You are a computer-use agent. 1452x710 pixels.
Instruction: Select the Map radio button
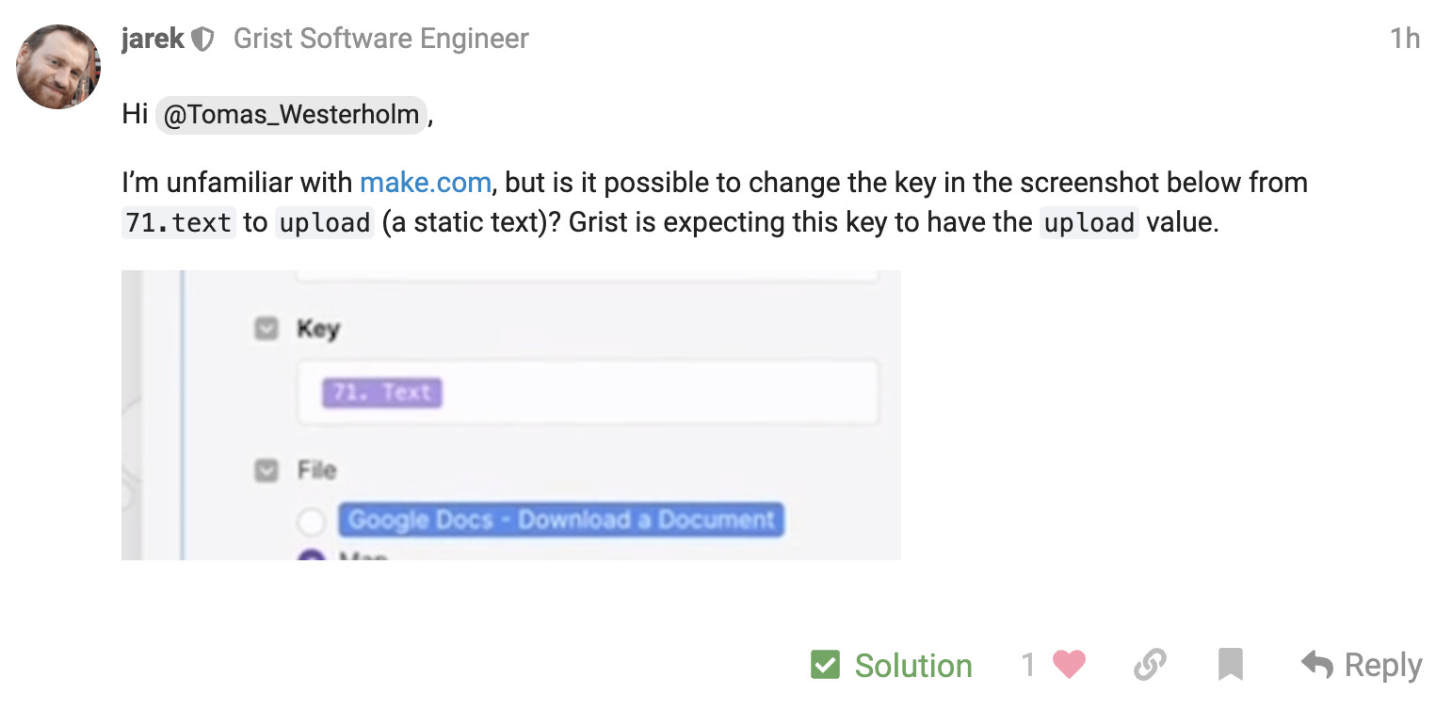coord(311,556)
